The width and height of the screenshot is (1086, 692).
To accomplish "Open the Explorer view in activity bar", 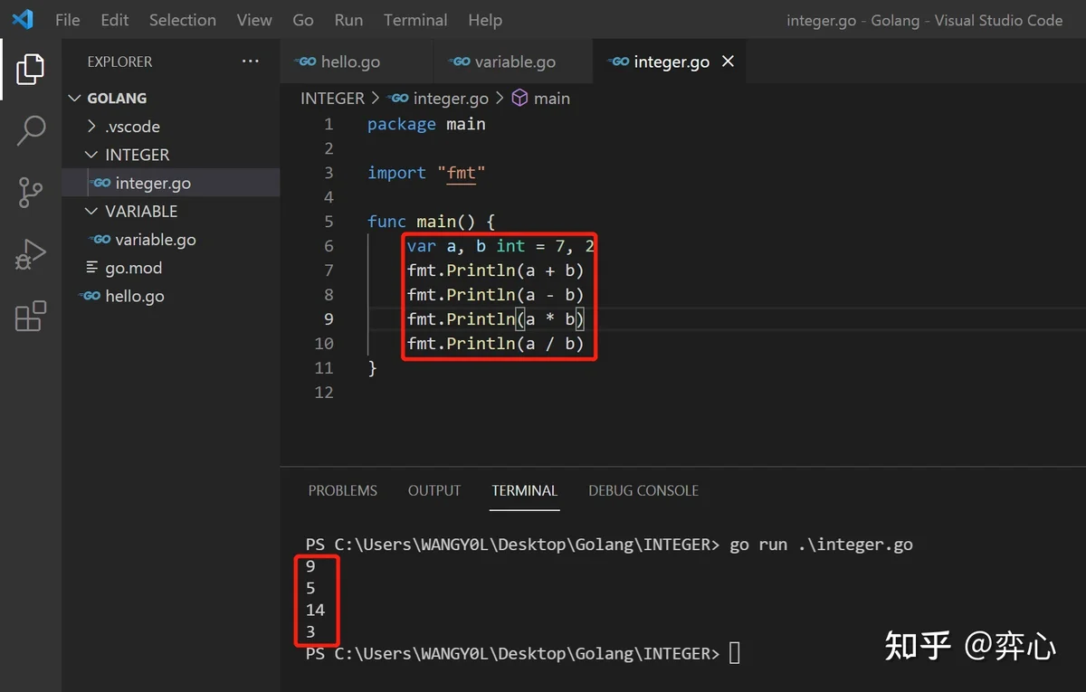I will (x=30, y=69).
